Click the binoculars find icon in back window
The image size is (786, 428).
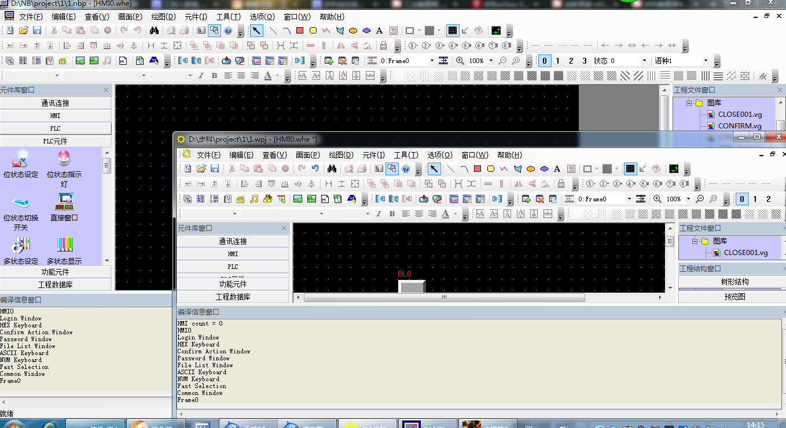point(154,31)
